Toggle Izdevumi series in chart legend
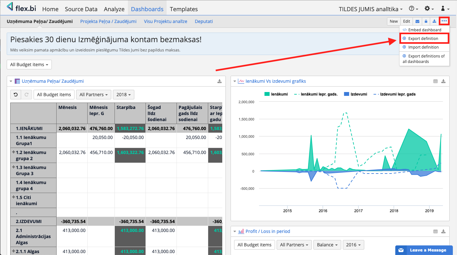Screen dimensions: 457x255 (355, 94)
